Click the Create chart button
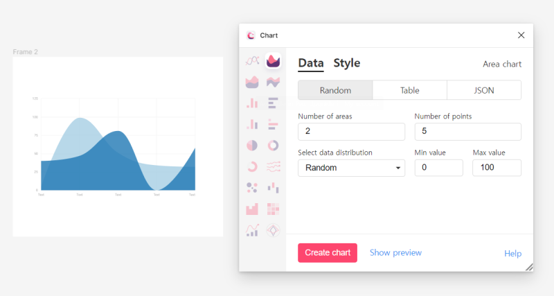The height and width of the screenshot is (296, 554). 328,253
